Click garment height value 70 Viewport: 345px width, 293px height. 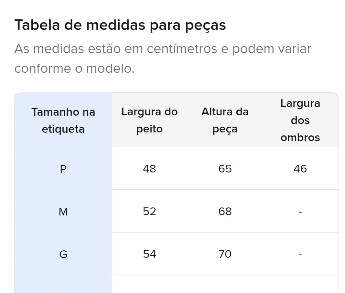tap(225, 254)
